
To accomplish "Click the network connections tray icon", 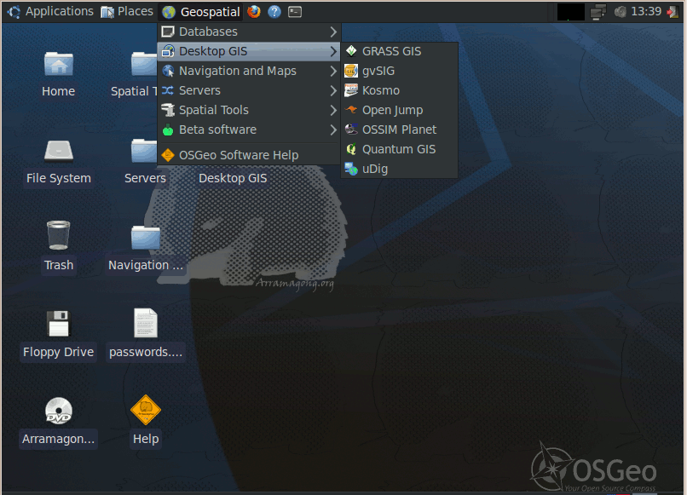I will pyautogui.click(x=598, y=12).
